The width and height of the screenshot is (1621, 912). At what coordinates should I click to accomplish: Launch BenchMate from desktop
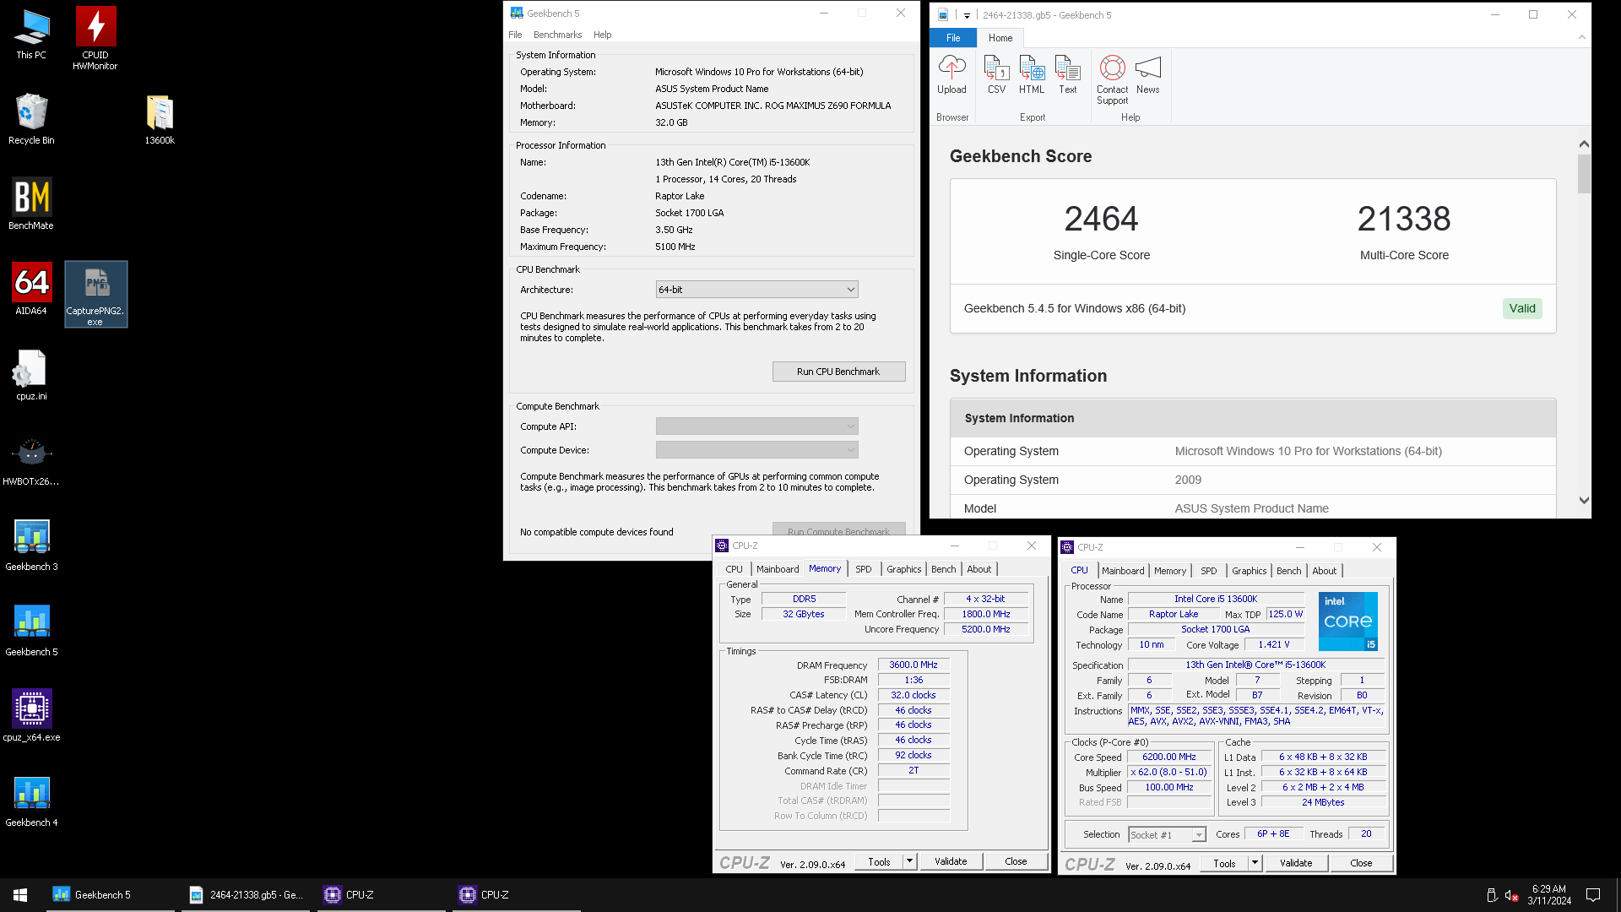pyautogui.click(x=31, y=204)
